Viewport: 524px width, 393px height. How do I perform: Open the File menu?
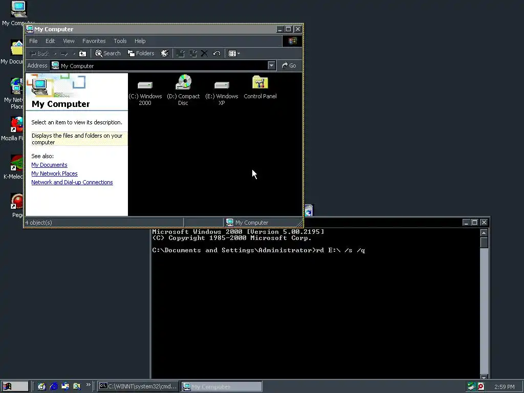coord(33,41)
